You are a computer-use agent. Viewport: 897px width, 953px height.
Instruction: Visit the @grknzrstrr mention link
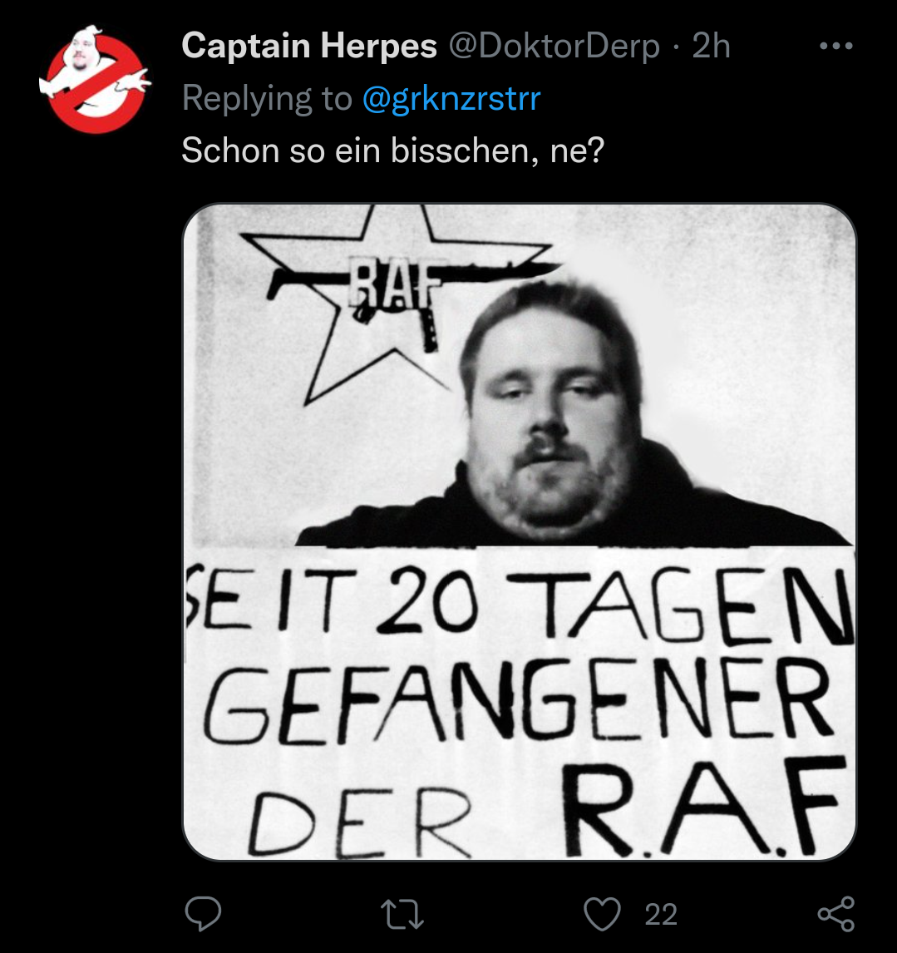(x=451, y=98)
